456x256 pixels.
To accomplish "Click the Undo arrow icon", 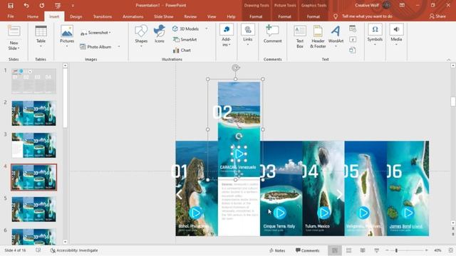I will tap(26, 6).
